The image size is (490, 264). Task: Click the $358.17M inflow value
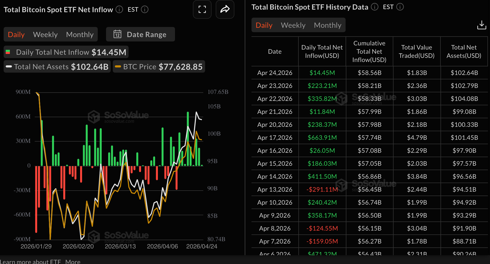point(322,215)
